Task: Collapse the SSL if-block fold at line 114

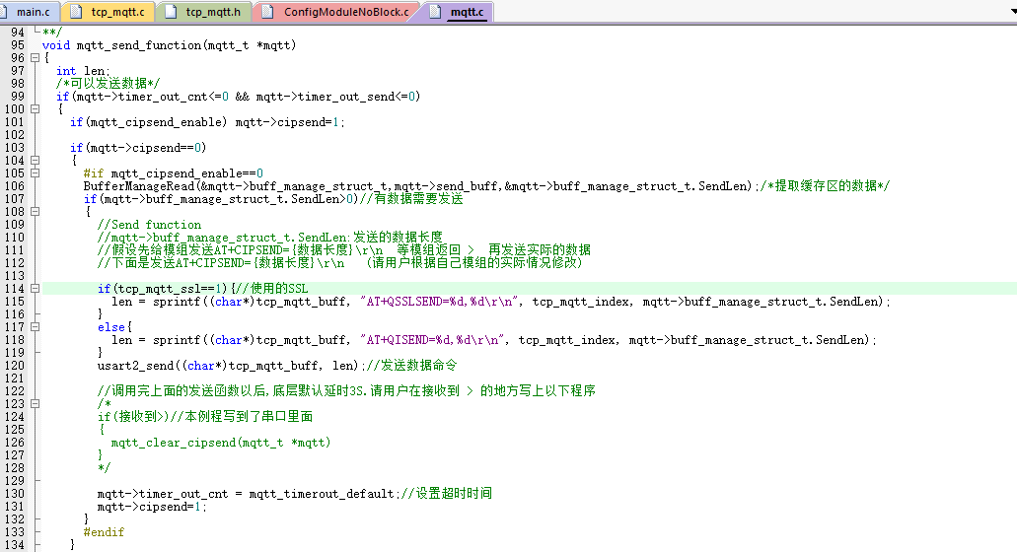Action: [x=36, y=289]
